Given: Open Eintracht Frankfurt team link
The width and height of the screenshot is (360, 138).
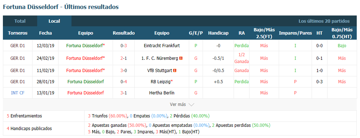Looking at the screenshot, I should (x=162, y=46).
